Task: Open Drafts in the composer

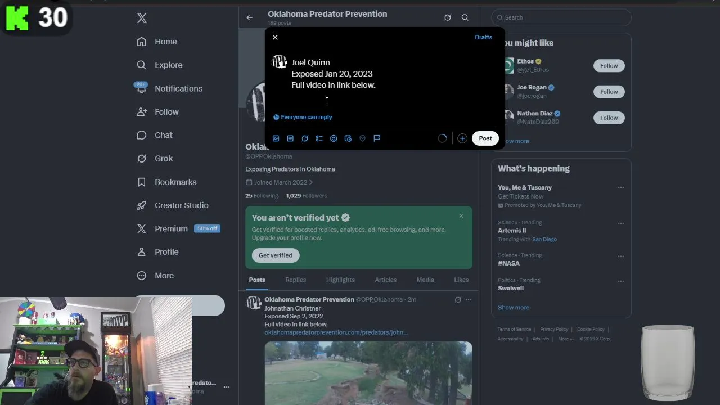Action: tap(483, 37)
